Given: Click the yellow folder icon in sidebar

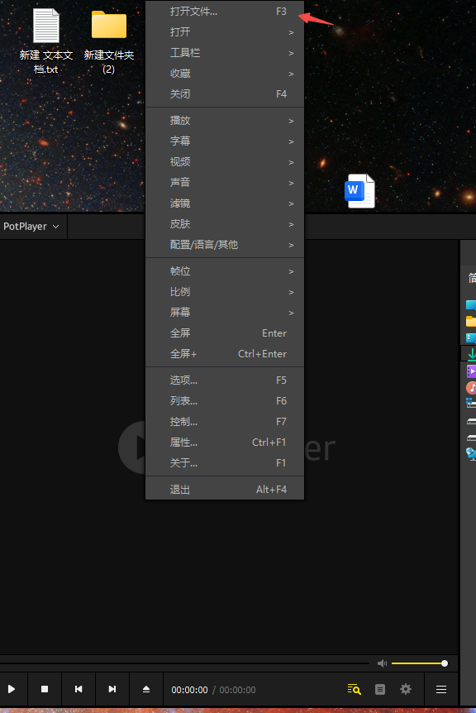Looking at the screenshot, I should (x=471, y=322).
